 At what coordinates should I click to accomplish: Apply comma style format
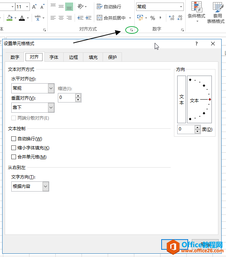tap(160, 18)
